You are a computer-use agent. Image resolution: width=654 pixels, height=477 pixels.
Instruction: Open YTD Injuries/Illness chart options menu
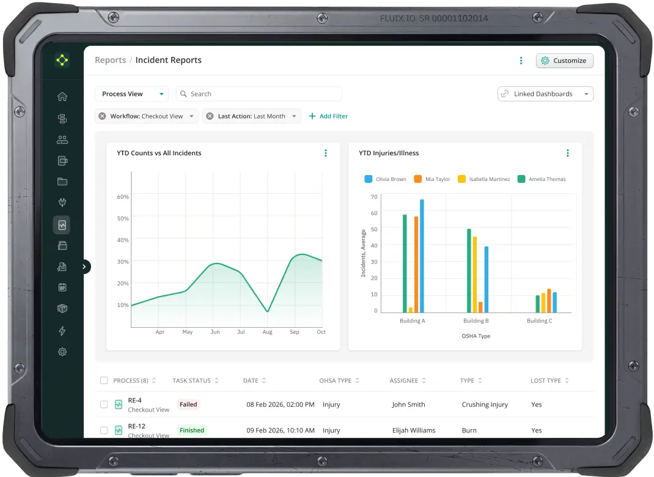(567, 153)
